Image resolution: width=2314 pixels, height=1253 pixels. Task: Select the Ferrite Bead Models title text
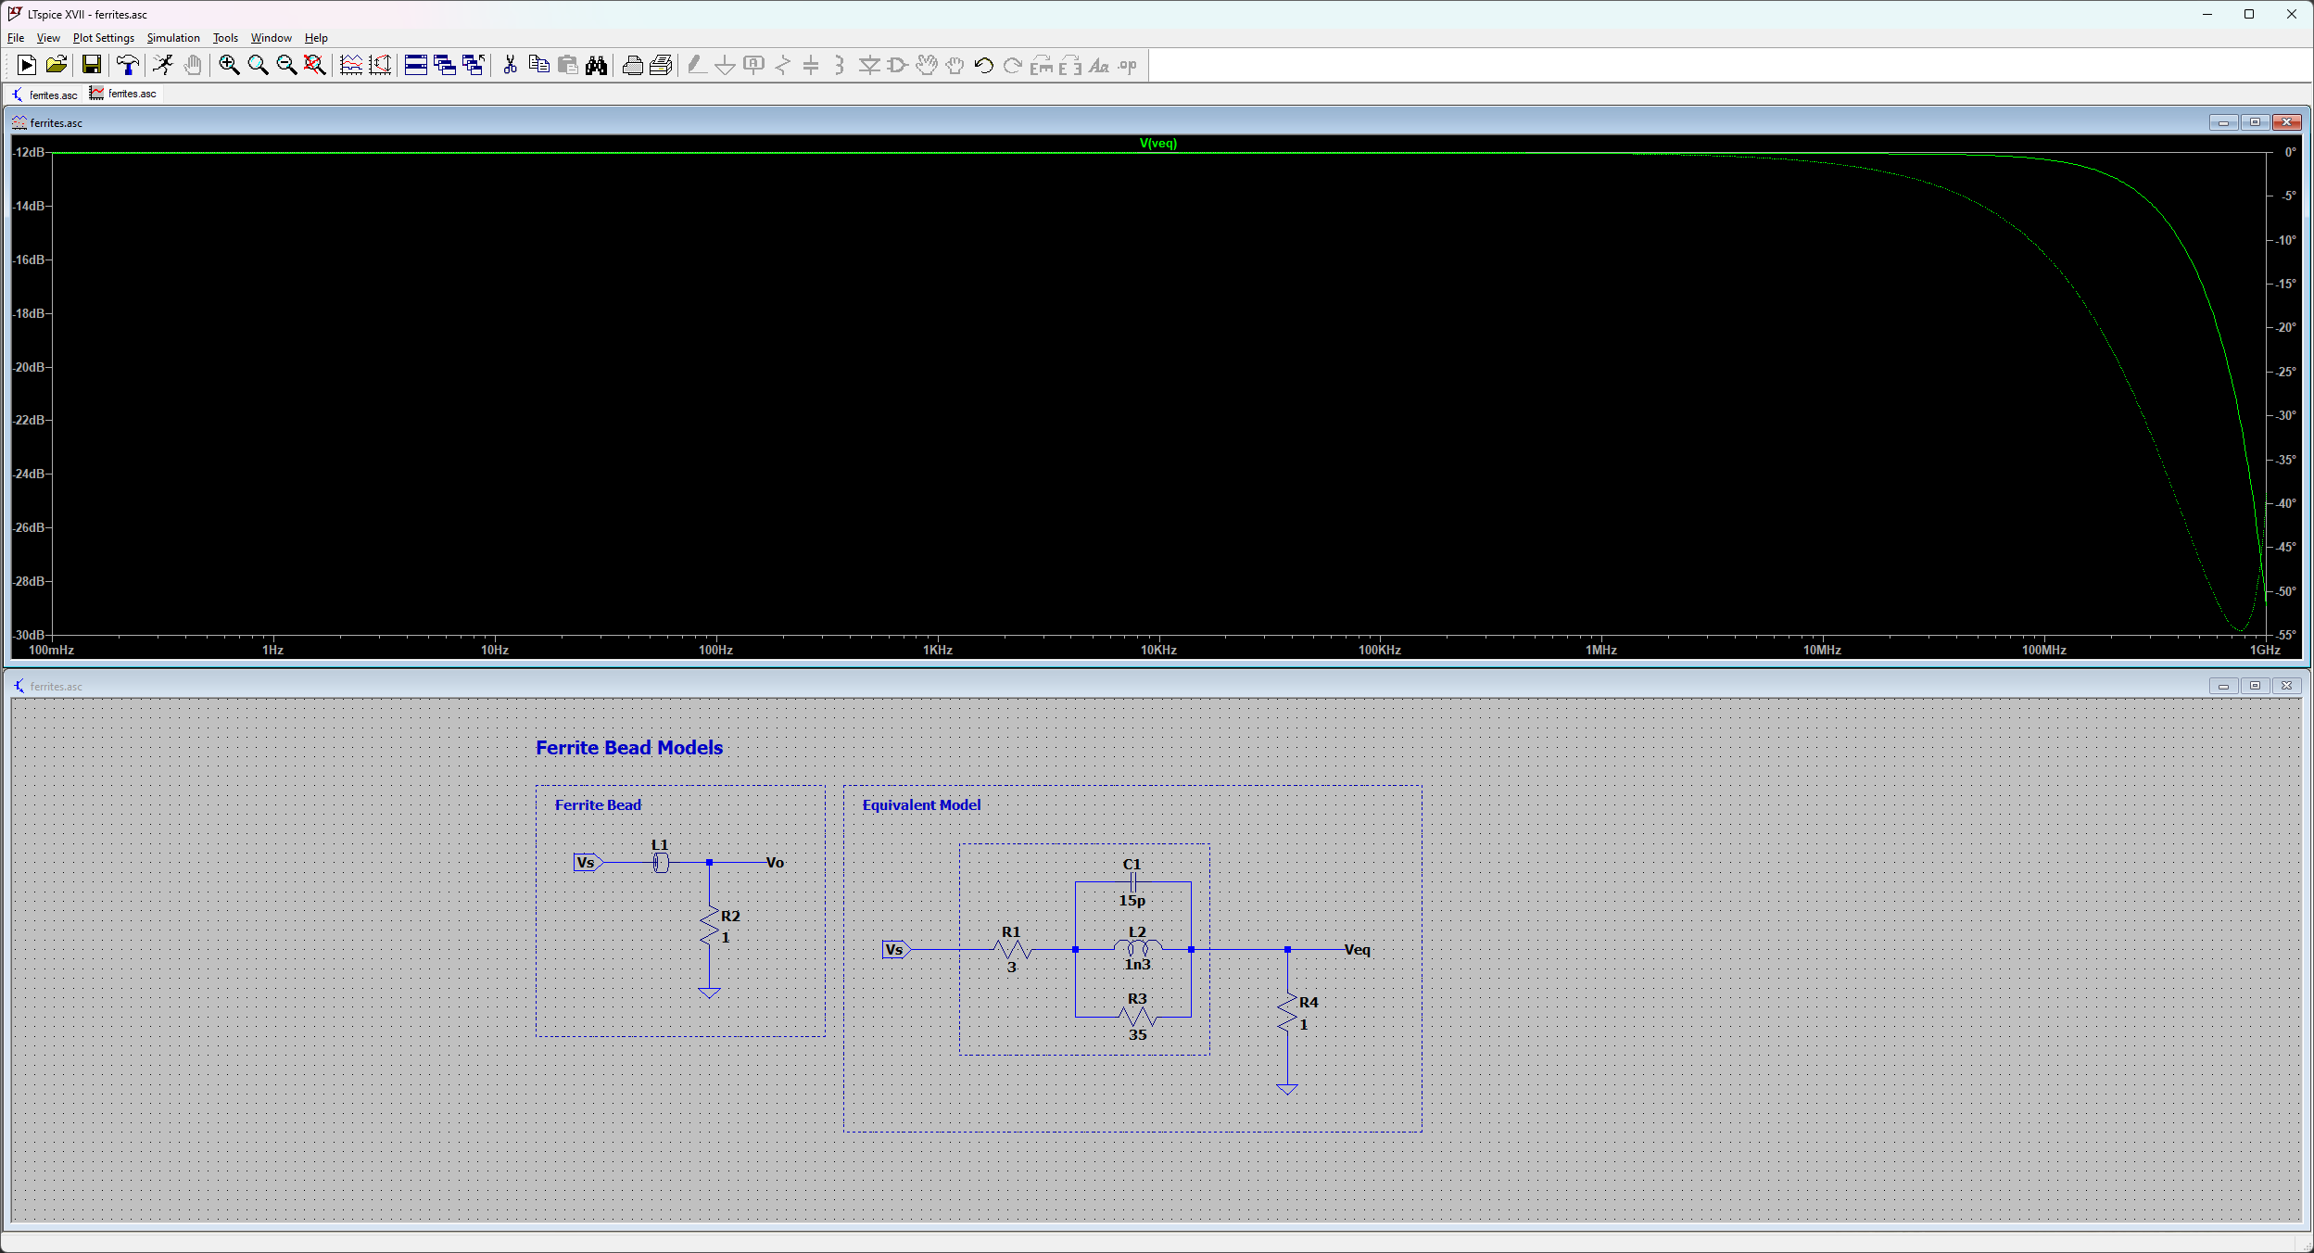tap(629, 748)
